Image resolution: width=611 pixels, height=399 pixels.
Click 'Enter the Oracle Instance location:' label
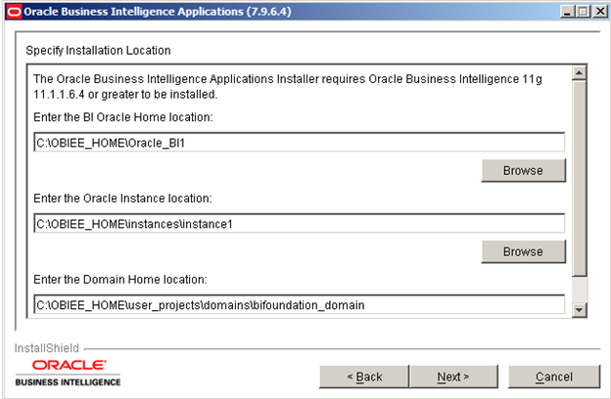[122, 199]
